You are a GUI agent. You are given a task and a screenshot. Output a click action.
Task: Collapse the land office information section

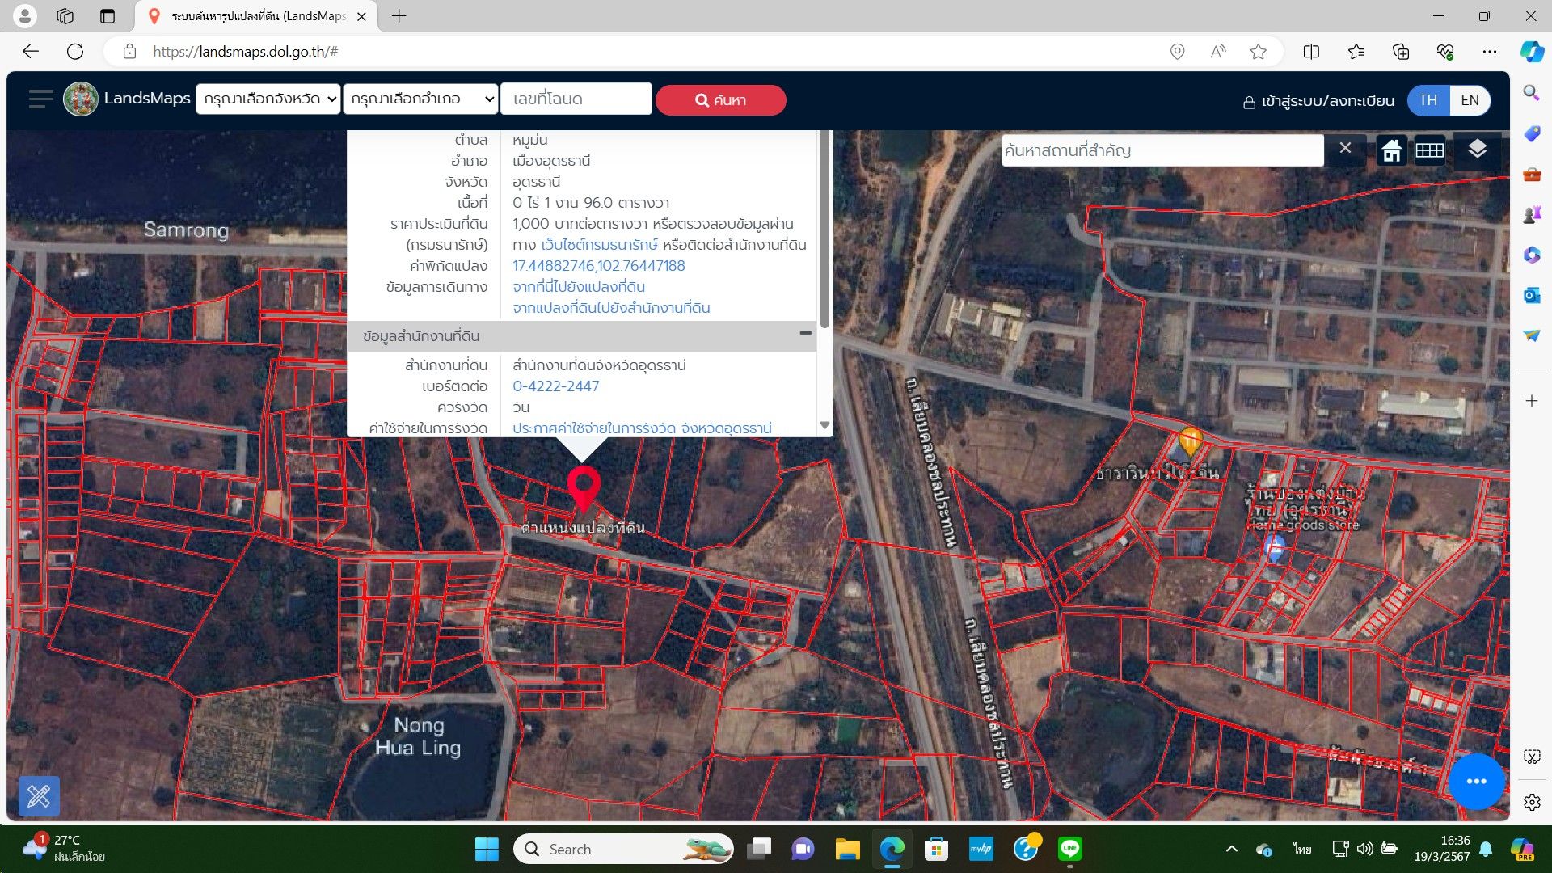coord(805,334)
